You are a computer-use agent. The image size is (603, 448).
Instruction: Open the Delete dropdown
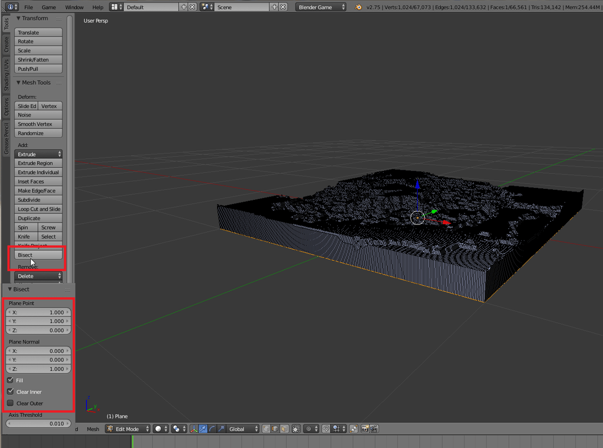[x=39, y=276]
